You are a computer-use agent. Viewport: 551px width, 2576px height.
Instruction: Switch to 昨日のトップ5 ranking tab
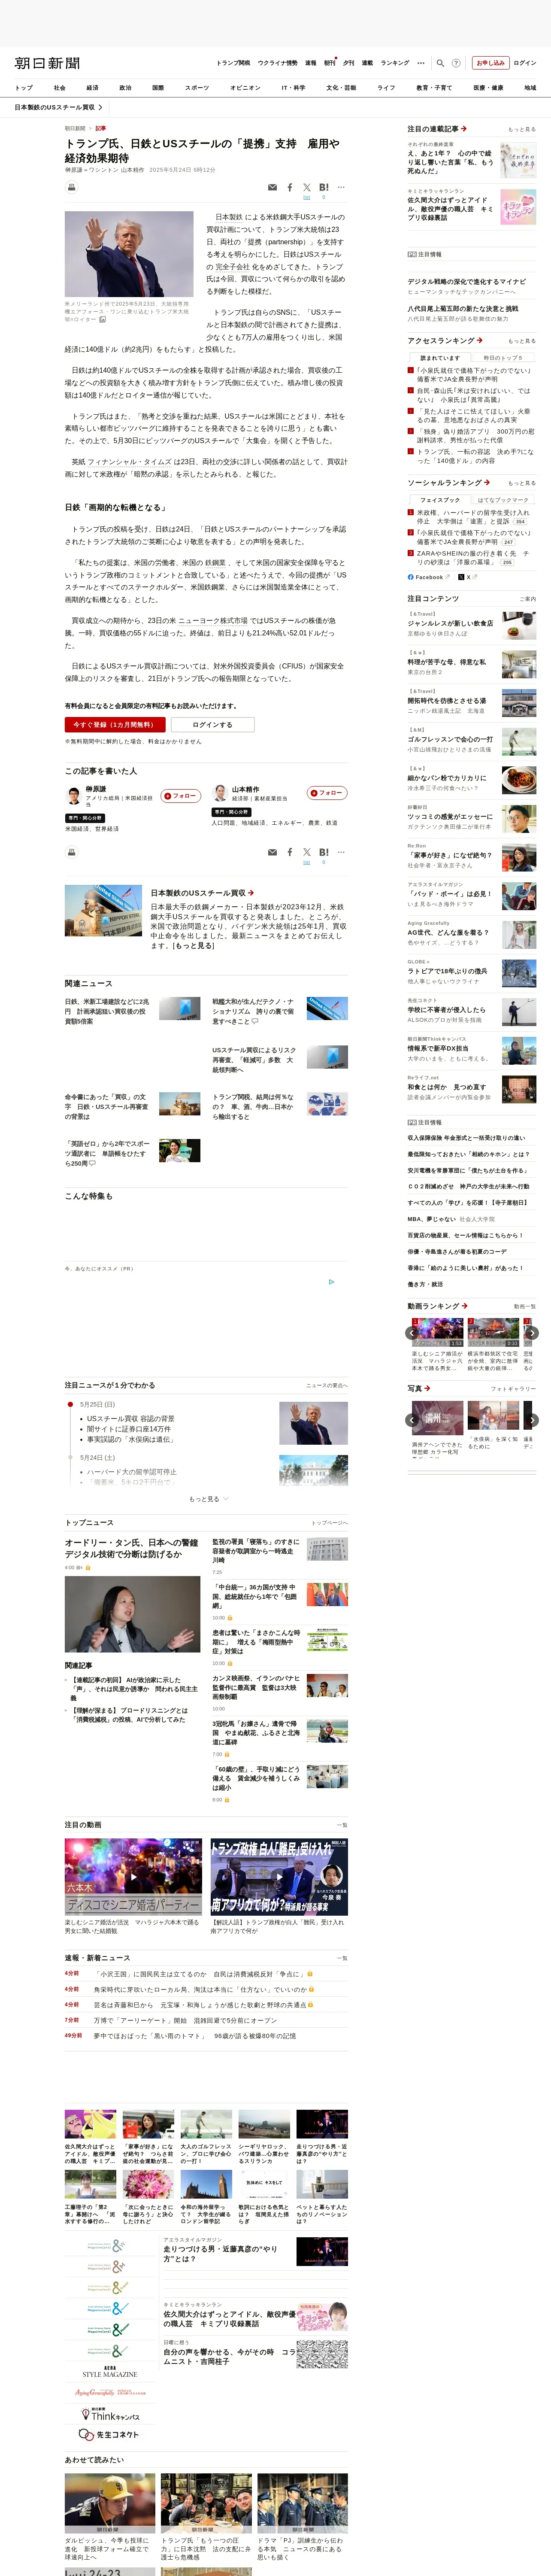503,357
